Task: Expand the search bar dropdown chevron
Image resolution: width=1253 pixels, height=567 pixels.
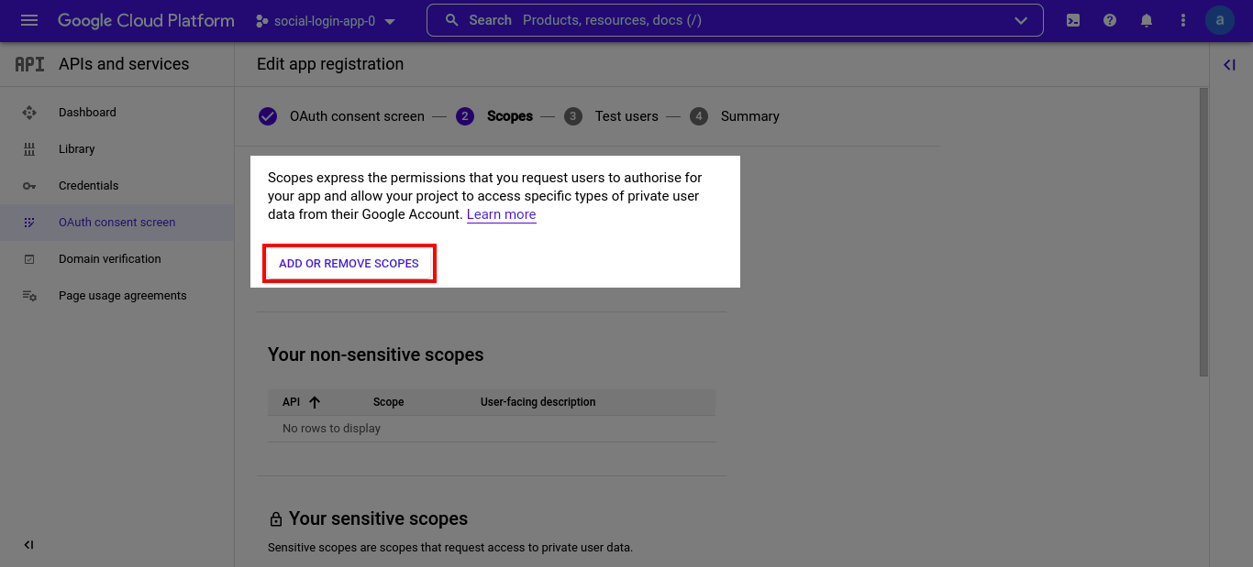Action: click(x=1022, y=20)
